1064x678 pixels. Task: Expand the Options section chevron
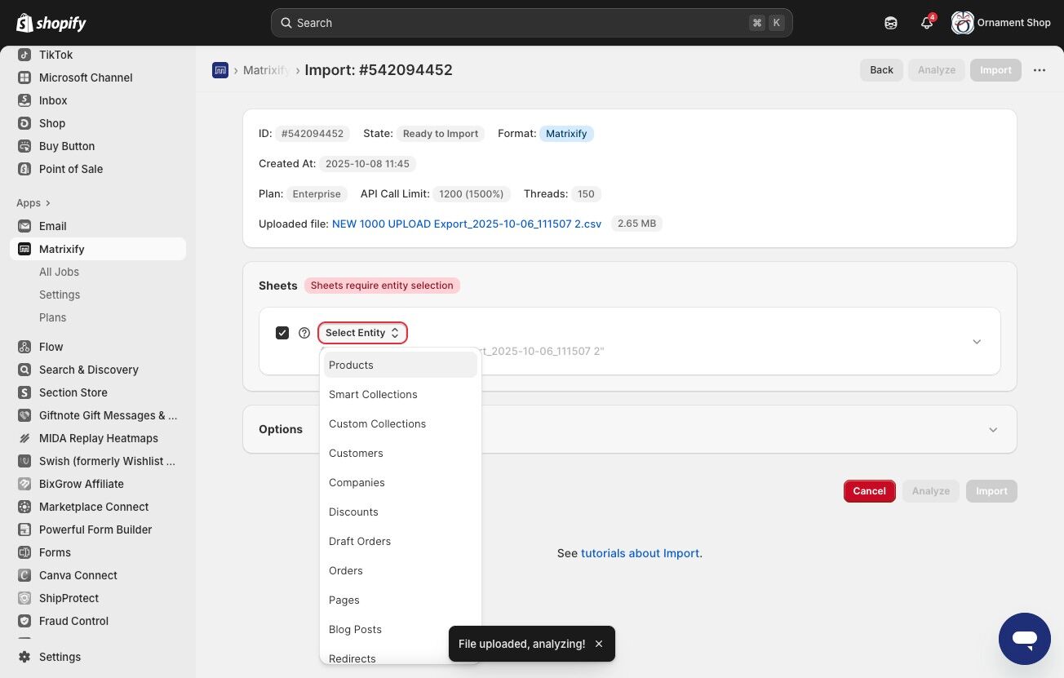point(993,429)
